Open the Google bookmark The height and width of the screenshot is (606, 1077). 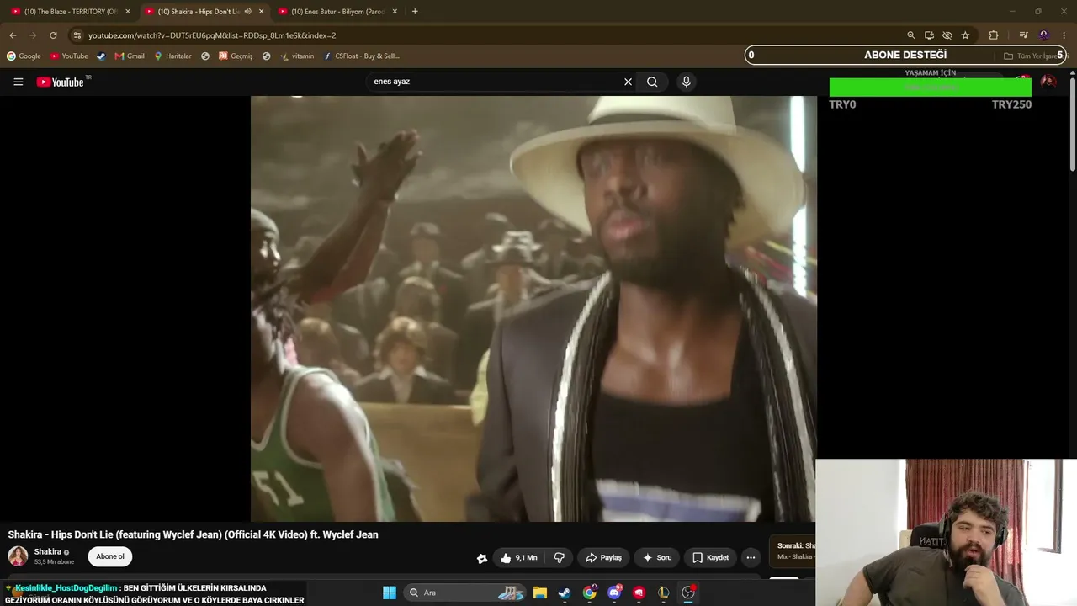pyautogui.click(x=24, y=56)
